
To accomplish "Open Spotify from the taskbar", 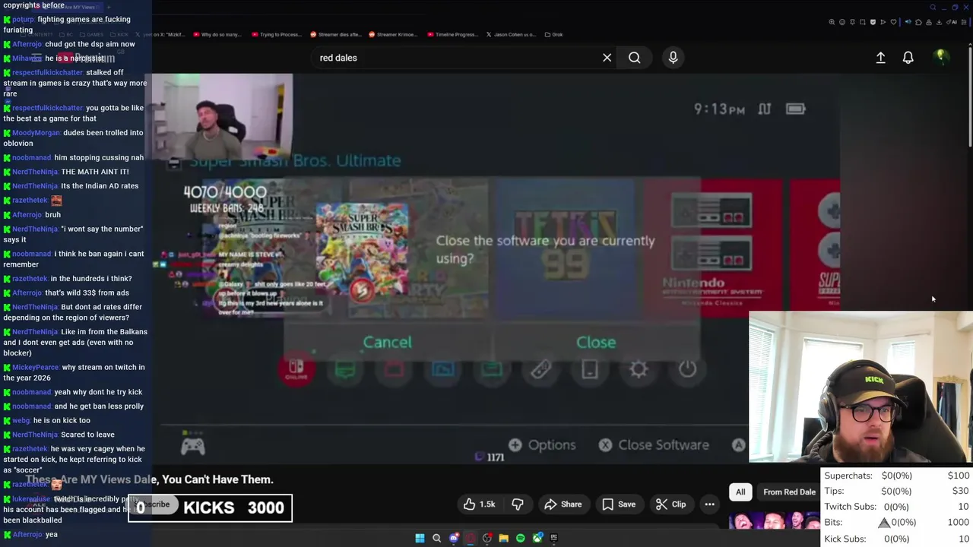I will click(x=520, y=538).
